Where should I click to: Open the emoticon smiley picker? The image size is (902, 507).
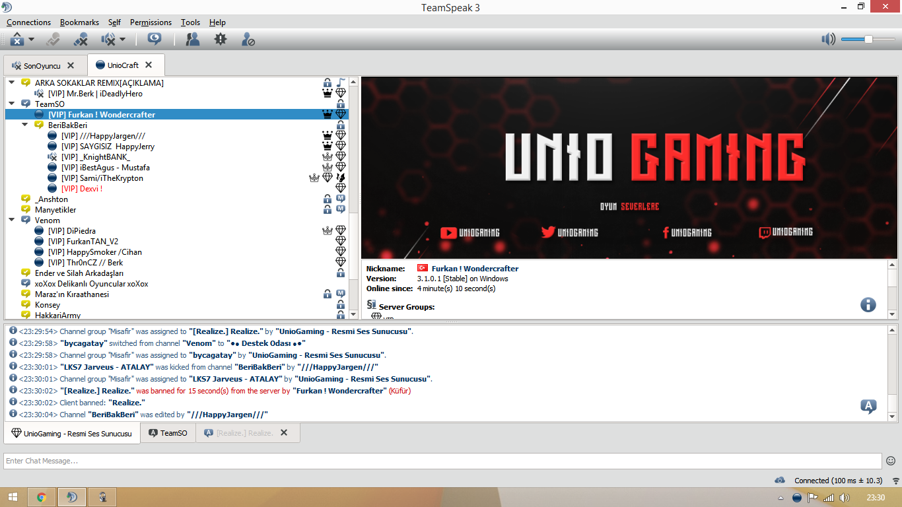[891, 461]
